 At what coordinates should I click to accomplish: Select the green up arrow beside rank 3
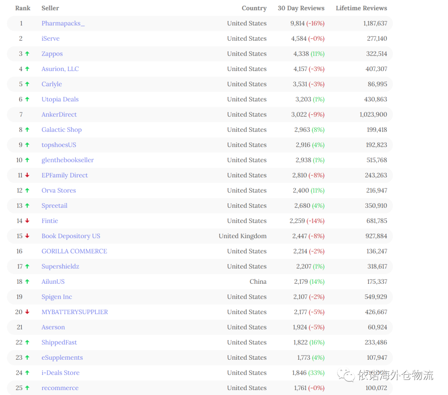[27, 54]
